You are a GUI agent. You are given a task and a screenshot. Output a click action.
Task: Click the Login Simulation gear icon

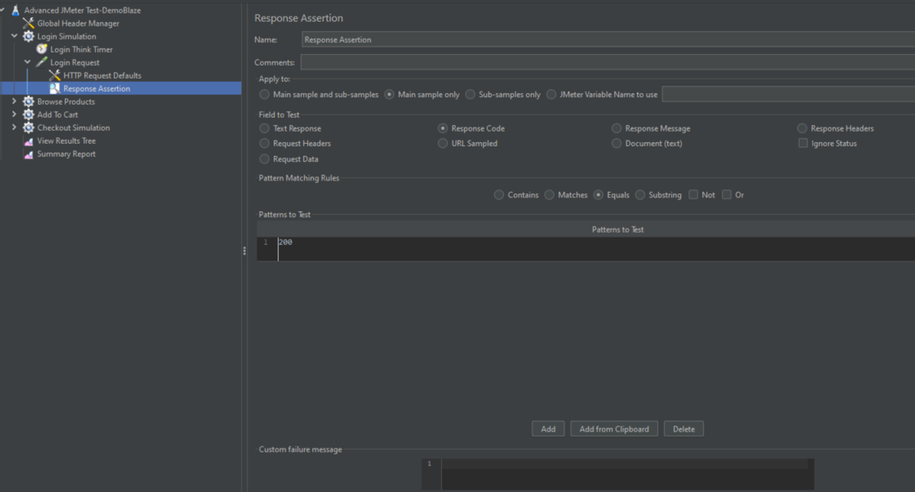29,37
